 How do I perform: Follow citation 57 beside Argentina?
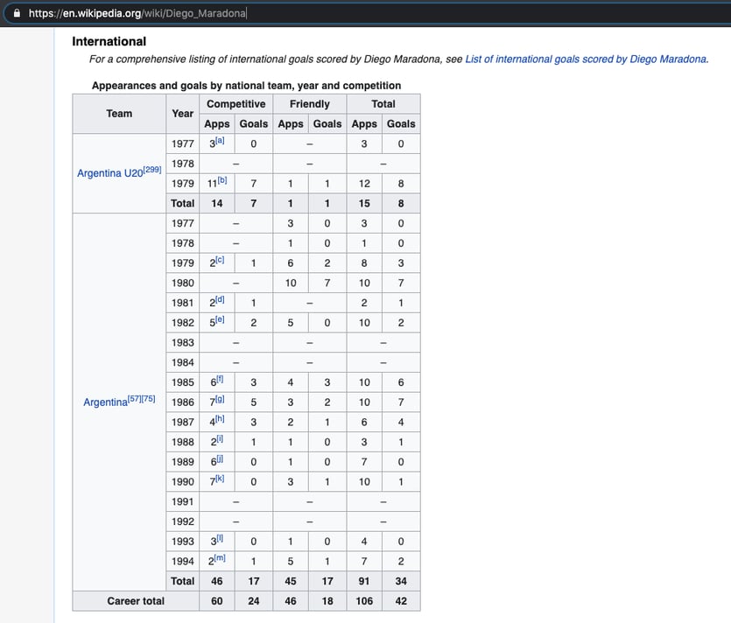click(x=136, y=399)
